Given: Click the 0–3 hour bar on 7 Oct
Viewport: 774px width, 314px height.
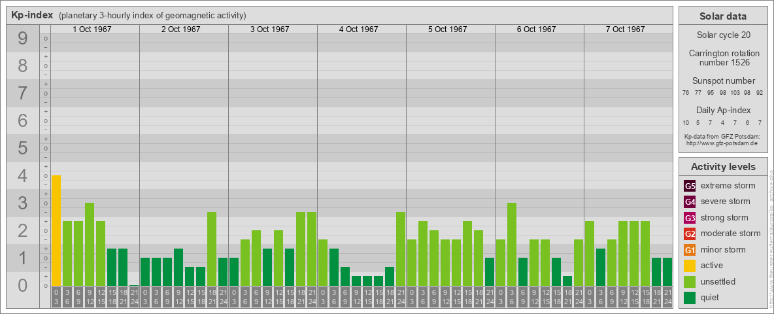Looking at the screenshot, I should pos(590,253).
